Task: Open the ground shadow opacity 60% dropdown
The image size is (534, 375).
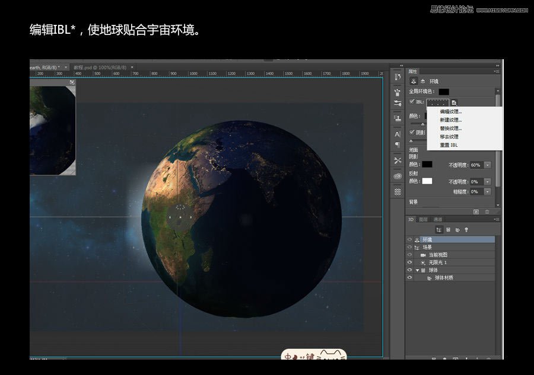Action: [x=488, y=165]
